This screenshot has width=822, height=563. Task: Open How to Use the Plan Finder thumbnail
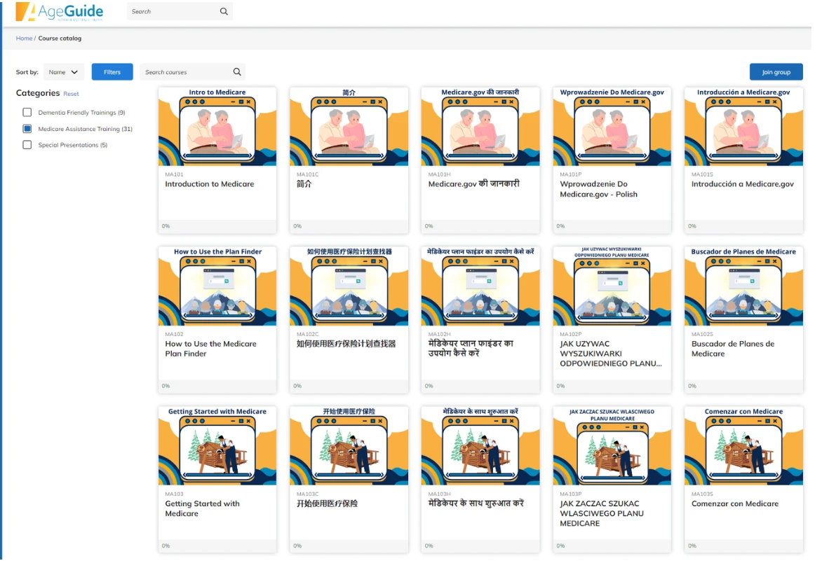(x=217, y=286)
